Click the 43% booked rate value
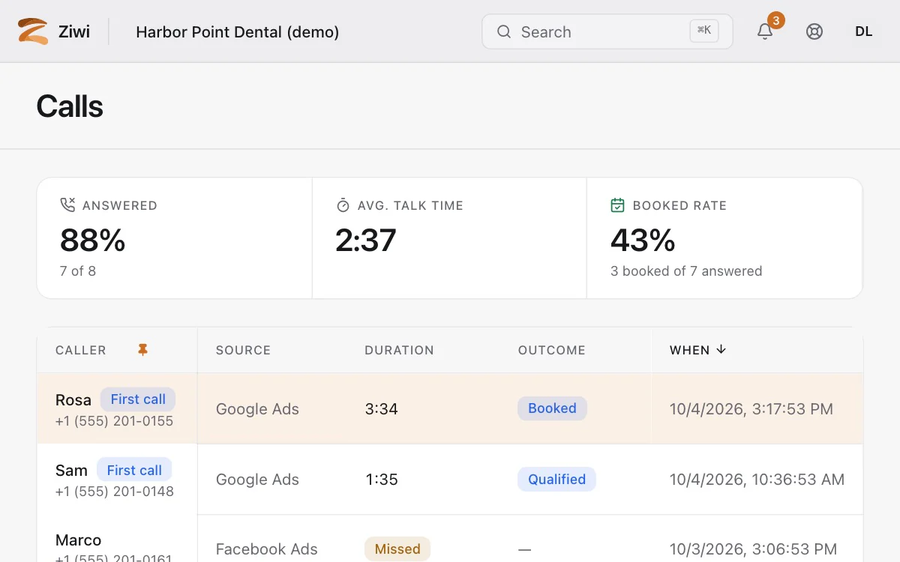 [643, 240]
